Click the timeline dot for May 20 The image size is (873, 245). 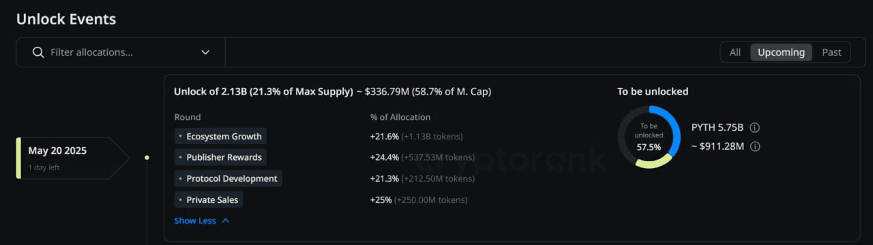pos(147,157)
